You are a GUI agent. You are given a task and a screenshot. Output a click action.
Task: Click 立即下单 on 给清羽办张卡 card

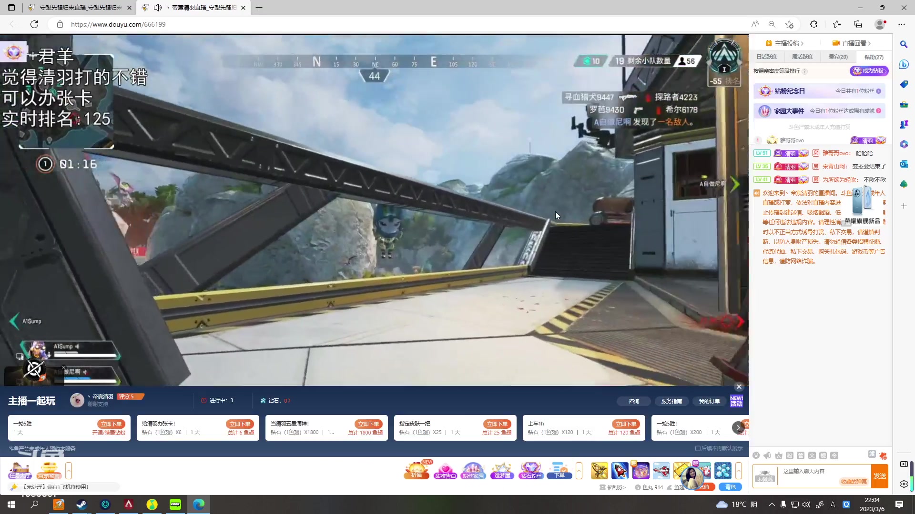(240, 424)
